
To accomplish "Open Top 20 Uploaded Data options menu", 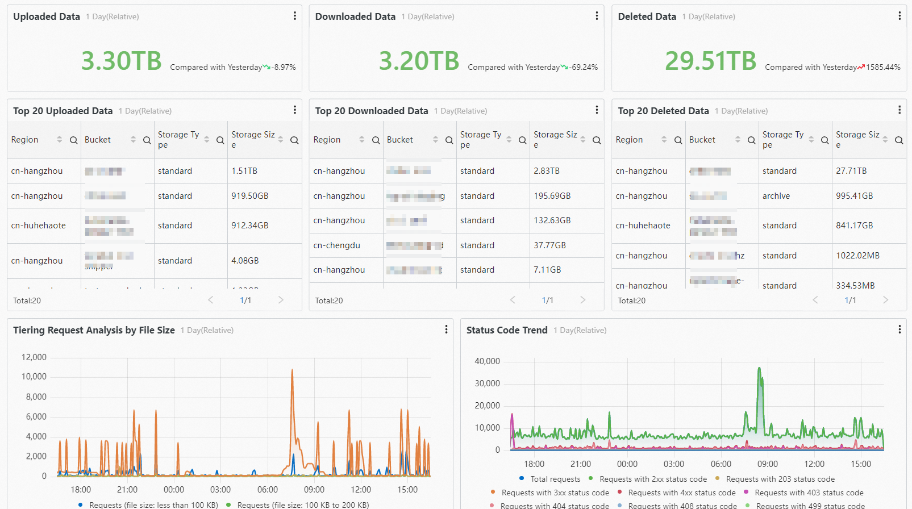I will pos(294,110).
